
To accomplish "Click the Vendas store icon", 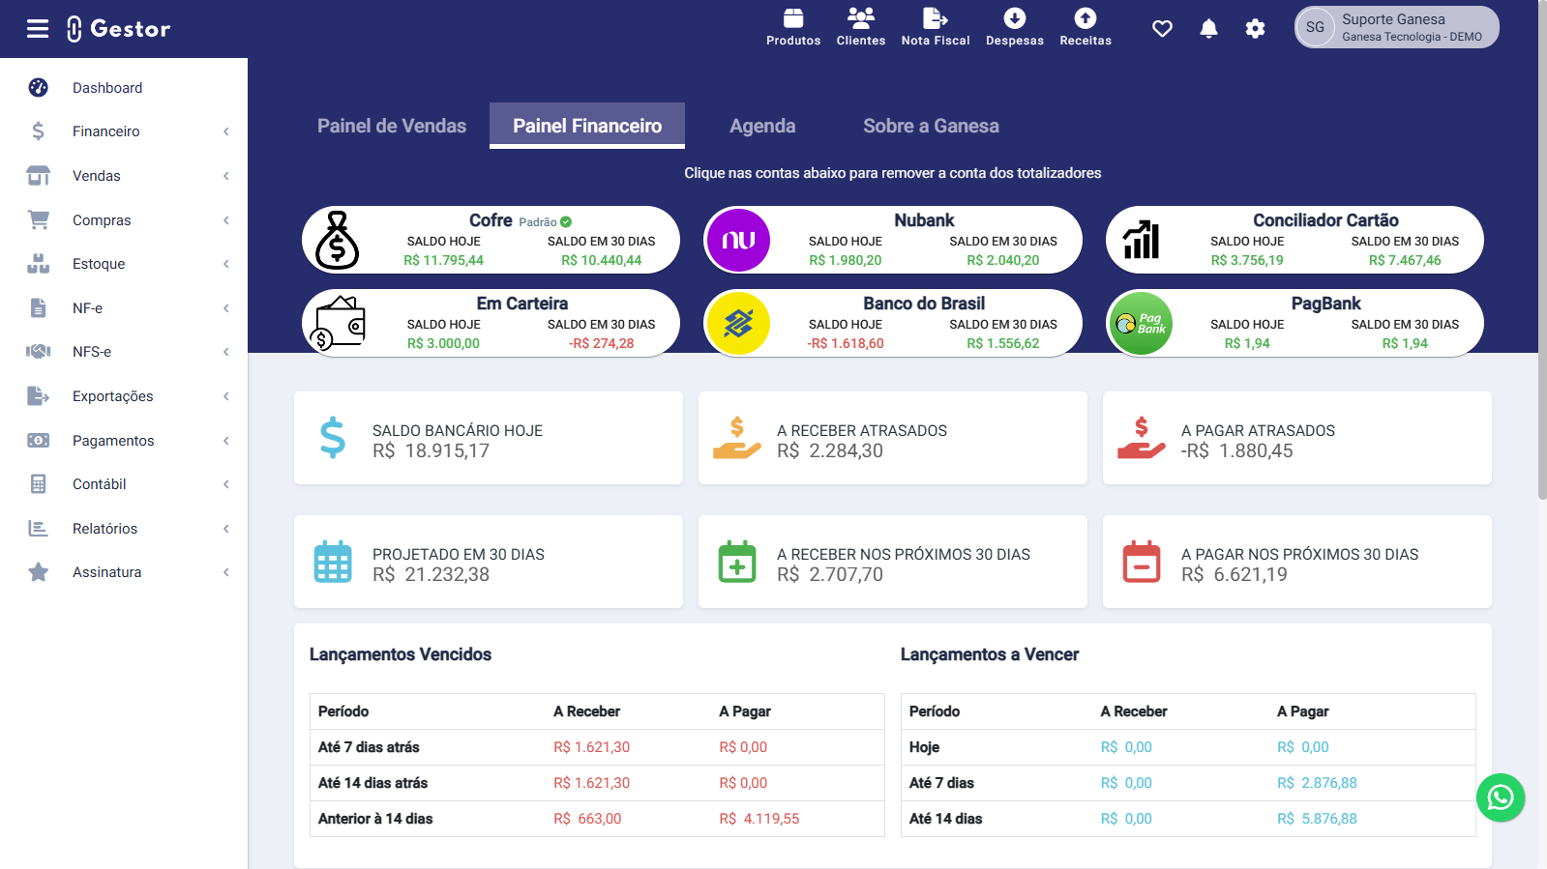I will 39,176.
